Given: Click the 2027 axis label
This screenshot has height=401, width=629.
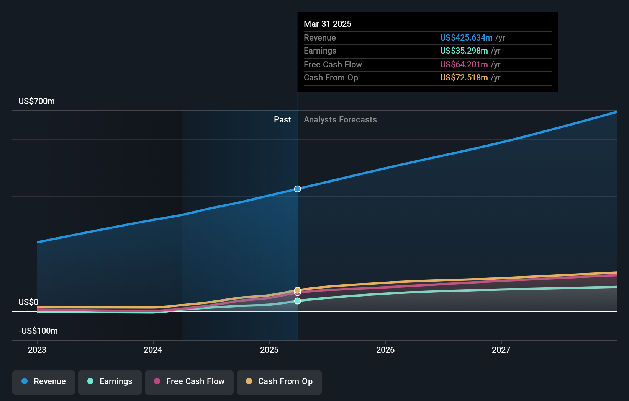Looking at the screenshot, I should [x=501, y=350].
